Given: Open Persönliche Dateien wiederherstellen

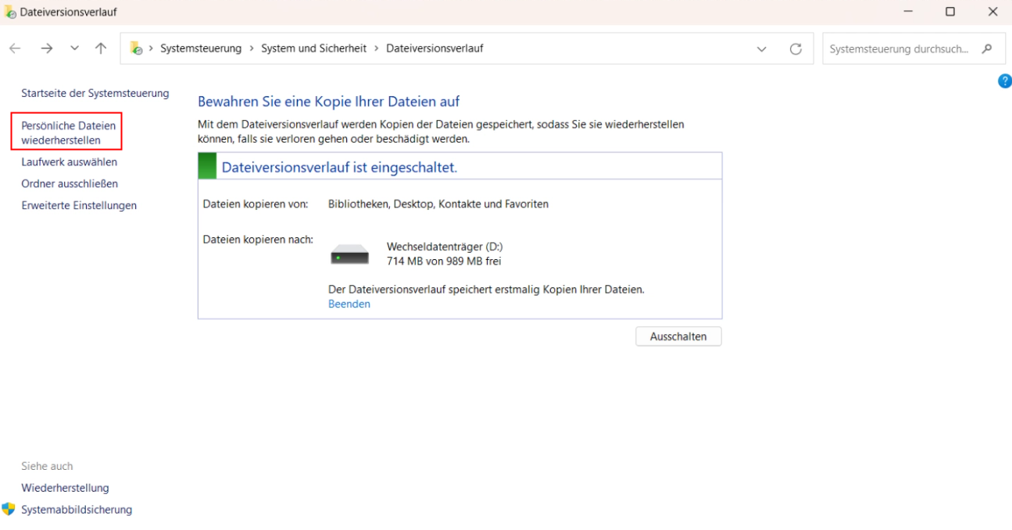Looking at the screenshot, I should 67,133.
